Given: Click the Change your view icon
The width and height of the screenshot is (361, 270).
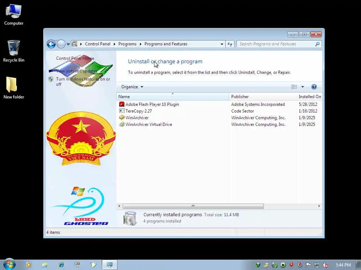Looking at the screenshot, I should click(294, 87).
